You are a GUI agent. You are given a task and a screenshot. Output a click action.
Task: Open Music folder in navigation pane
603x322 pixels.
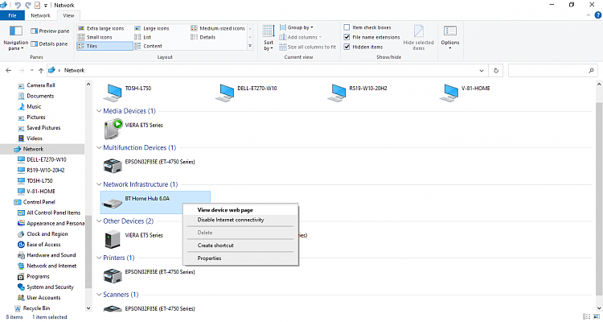click(x=30, y=107)
